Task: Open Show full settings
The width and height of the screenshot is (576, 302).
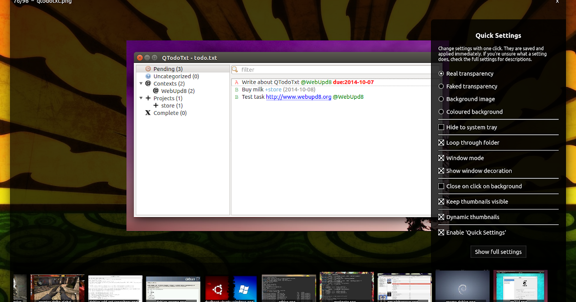Action: tap(498, 252)
